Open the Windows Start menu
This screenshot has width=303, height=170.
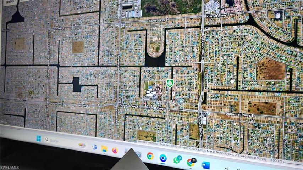pos(38,138)
